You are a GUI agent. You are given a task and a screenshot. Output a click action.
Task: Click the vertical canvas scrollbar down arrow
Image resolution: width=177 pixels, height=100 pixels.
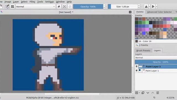(x=133, y=92)
